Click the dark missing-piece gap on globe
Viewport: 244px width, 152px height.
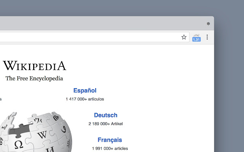coord(20,130)
